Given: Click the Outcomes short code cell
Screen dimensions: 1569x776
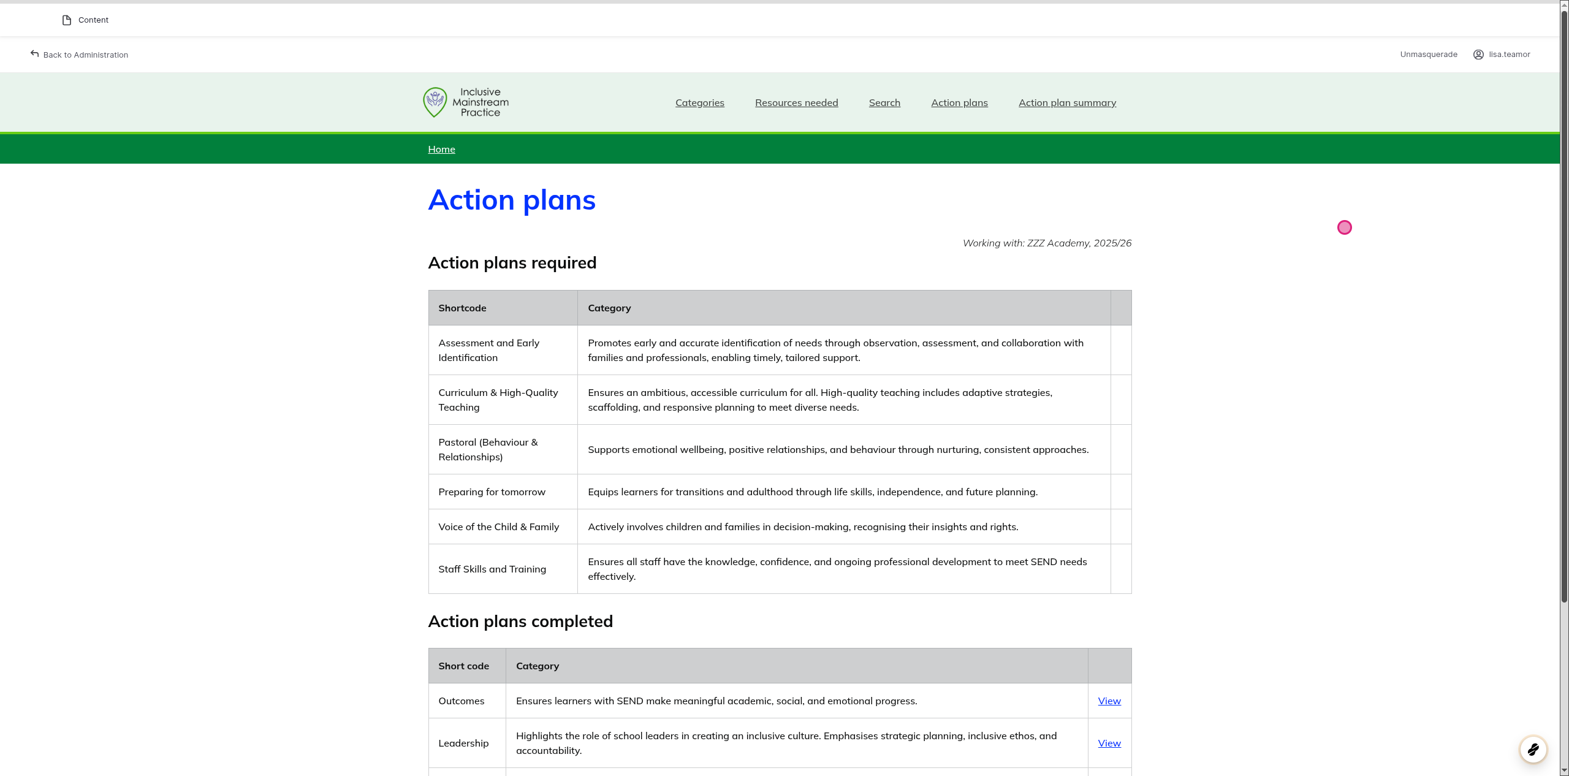Looking at the screenshot, I should click(467, 701).
